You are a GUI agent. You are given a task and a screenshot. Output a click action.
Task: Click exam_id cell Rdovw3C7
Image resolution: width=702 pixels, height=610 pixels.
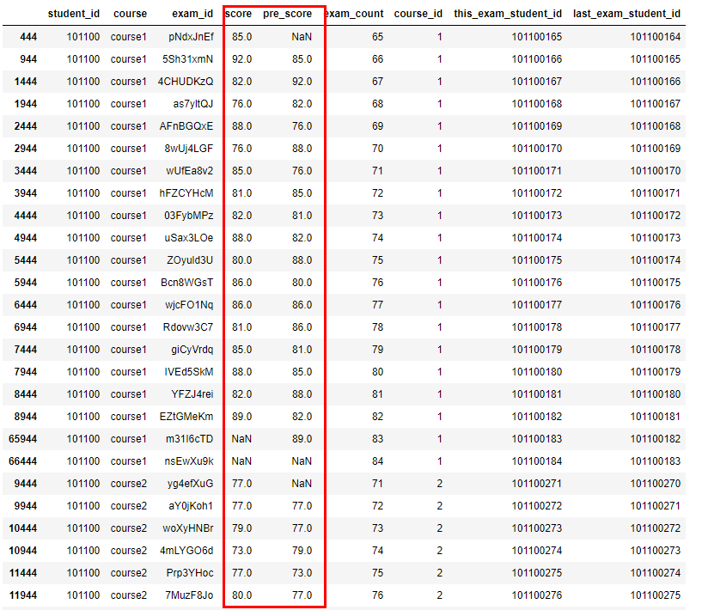188,327
